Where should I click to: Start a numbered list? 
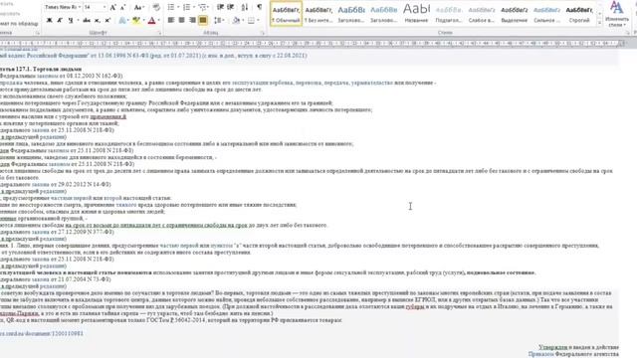click(x=186, y=7)
